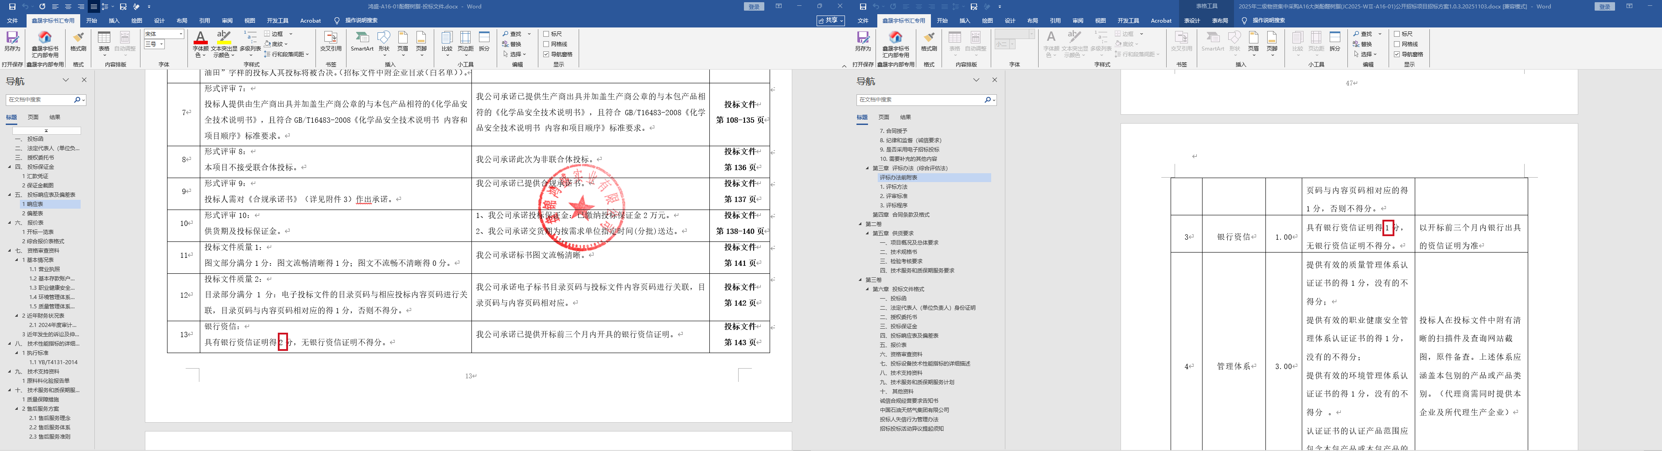Viewport: 1662px width, 451px height.
Task: Open the 表格 table tool in 鸿盛 window
Action: tap(104, 43)
